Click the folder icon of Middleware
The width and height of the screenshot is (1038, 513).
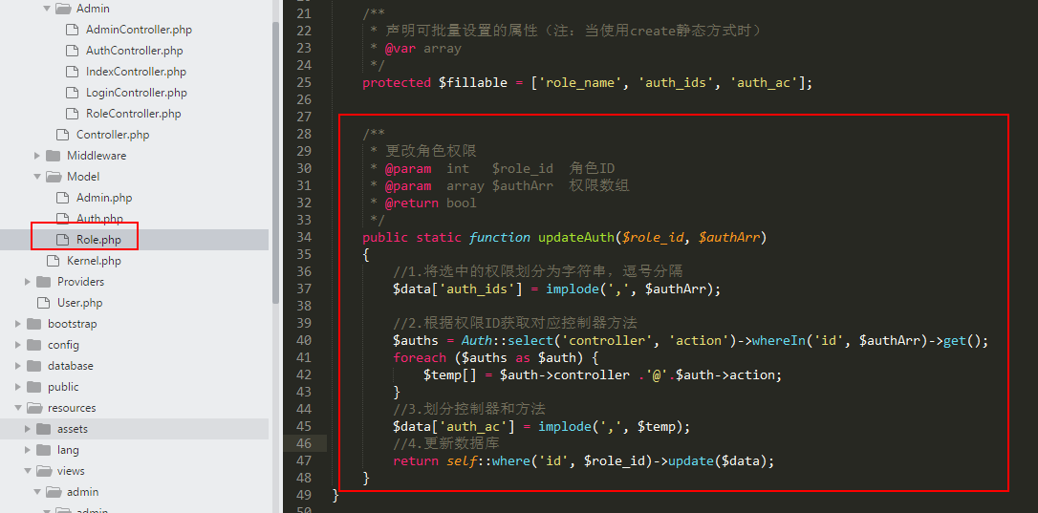click(53, 156)
